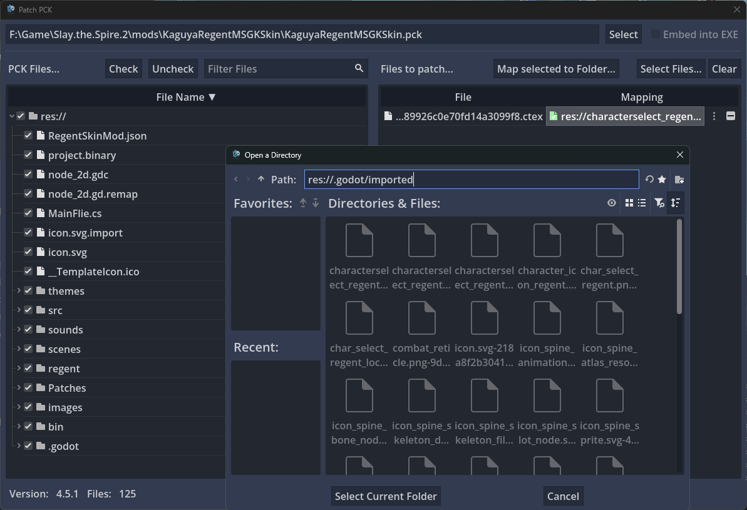Click Select Current Folder button
747x510 pixels.
[x=386, y=496]
